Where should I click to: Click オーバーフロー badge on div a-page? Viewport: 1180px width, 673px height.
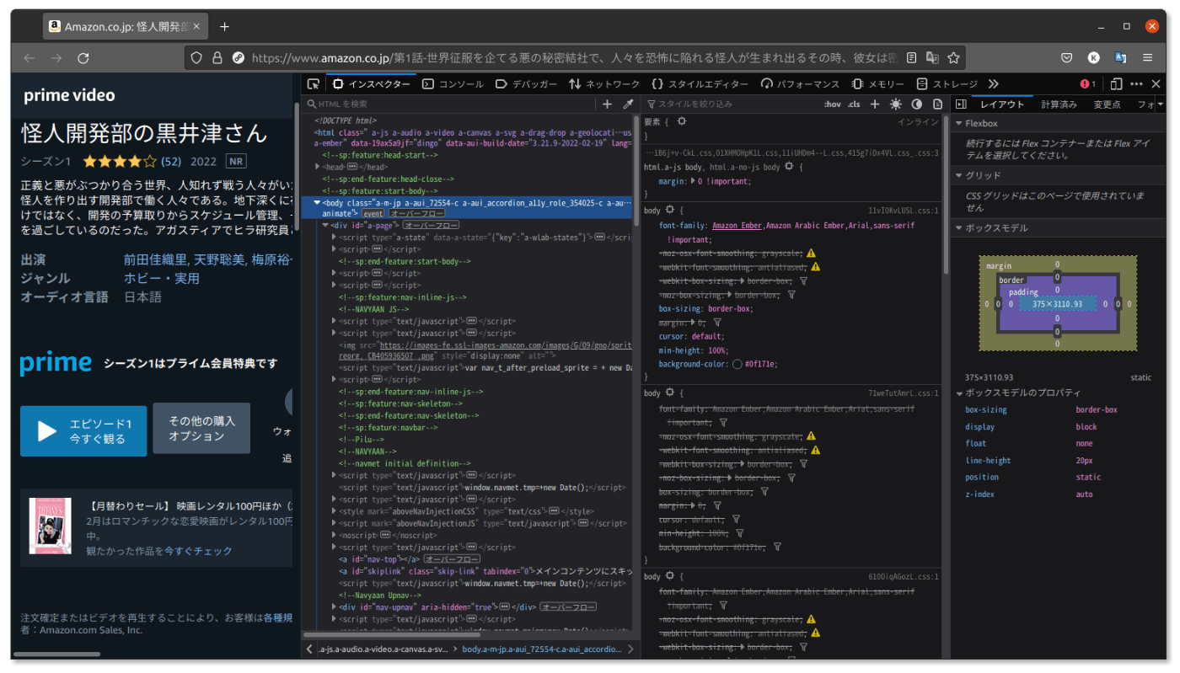(430, 226)
